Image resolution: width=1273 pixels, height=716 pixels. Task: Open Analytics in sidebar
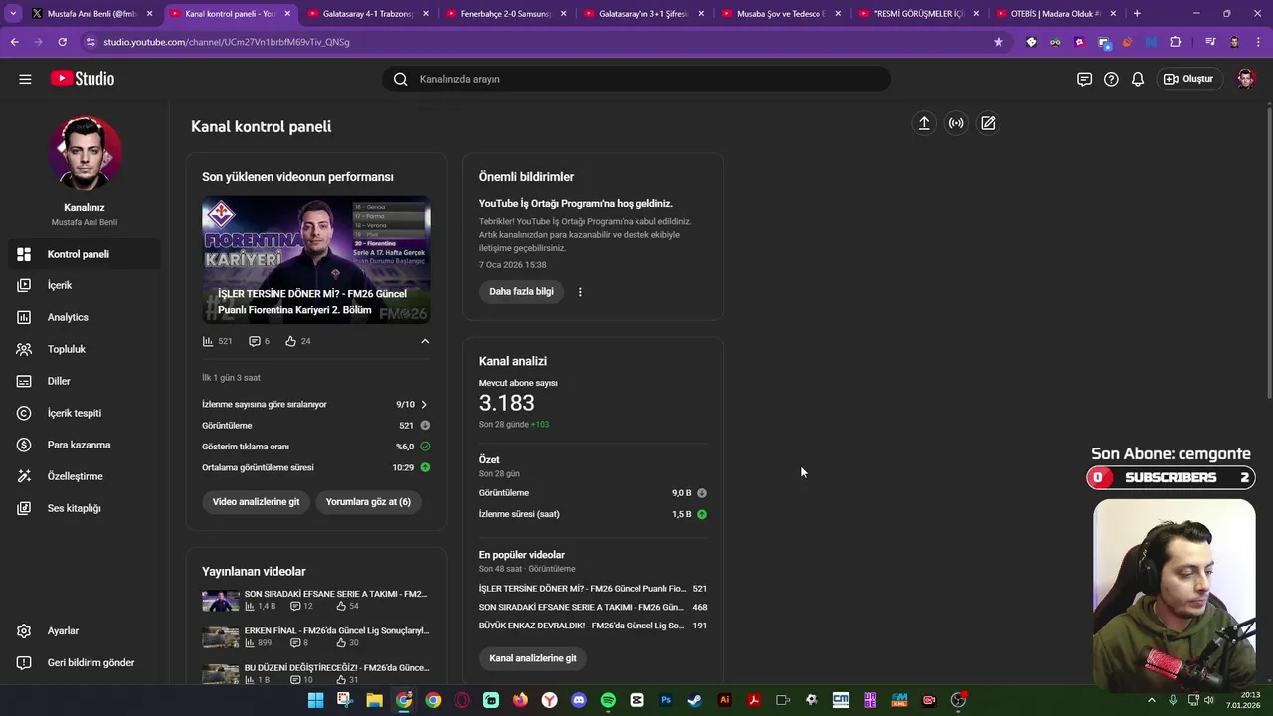click(x=85, y=317)
